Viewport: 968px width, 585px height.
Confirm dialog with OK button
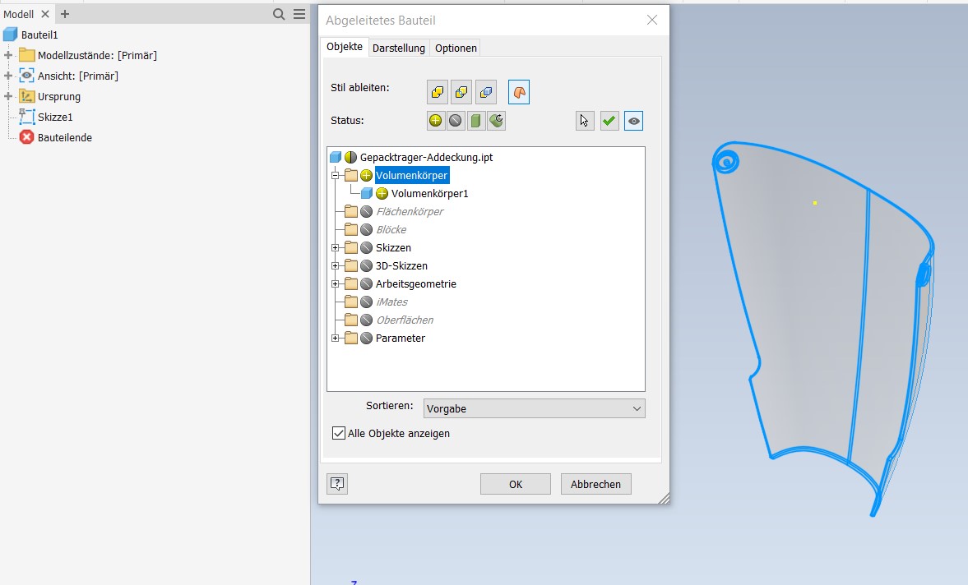(x=516, y=484)
